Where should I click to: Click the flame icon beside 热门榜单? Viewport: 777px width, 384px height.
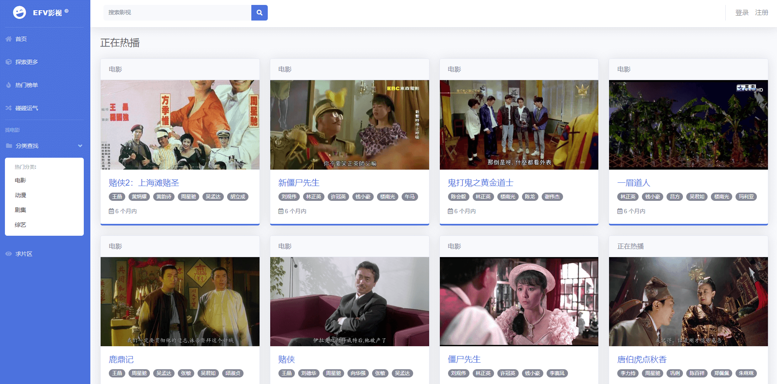[x=9, y=85]
